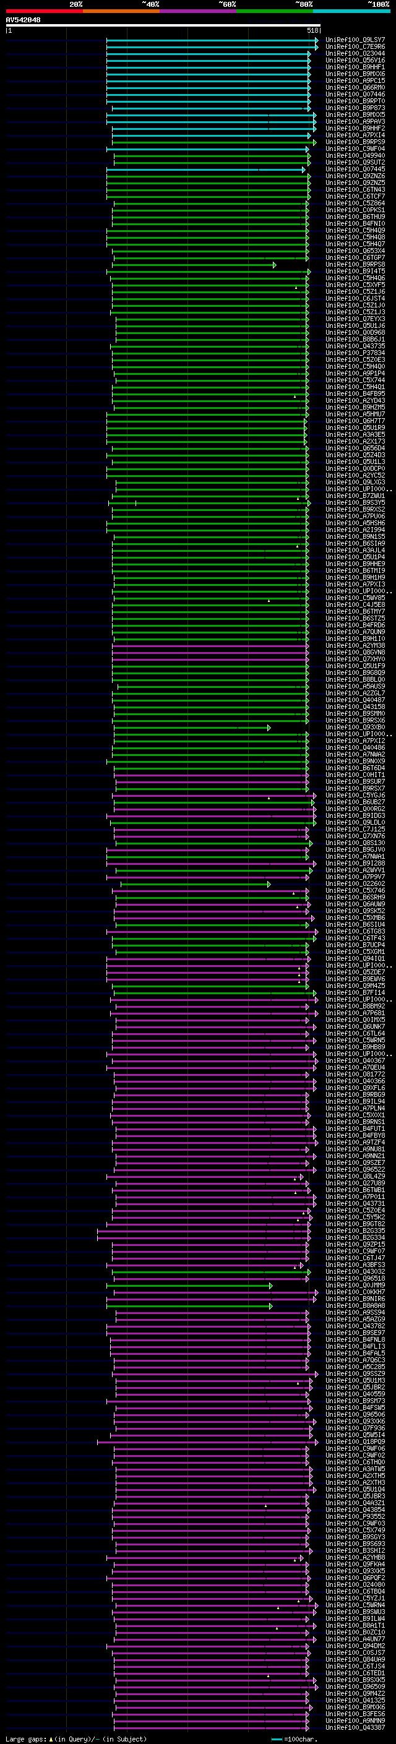Select the UniRef100_B9HHF1 label
The width and height of the screenshot is (396, 1744).
click(355, 67)
